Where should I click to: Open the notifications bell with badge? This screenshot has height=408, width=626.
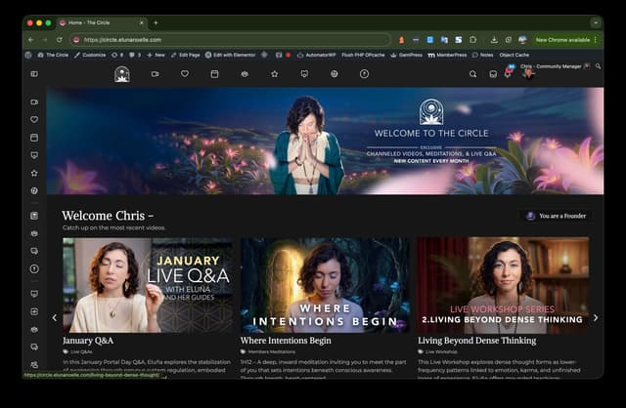508,73
